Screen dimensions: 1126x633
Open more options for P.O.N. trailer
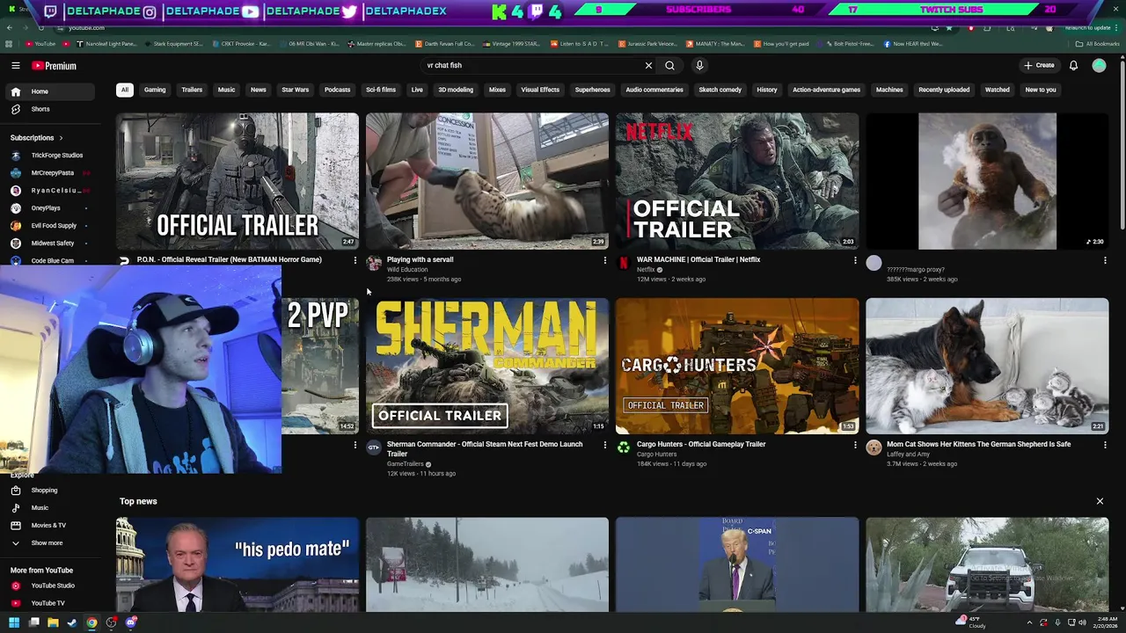[355, 260]
